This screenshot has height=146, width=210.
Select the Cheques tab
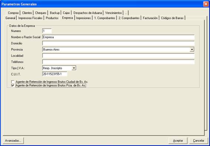[41, 13]
